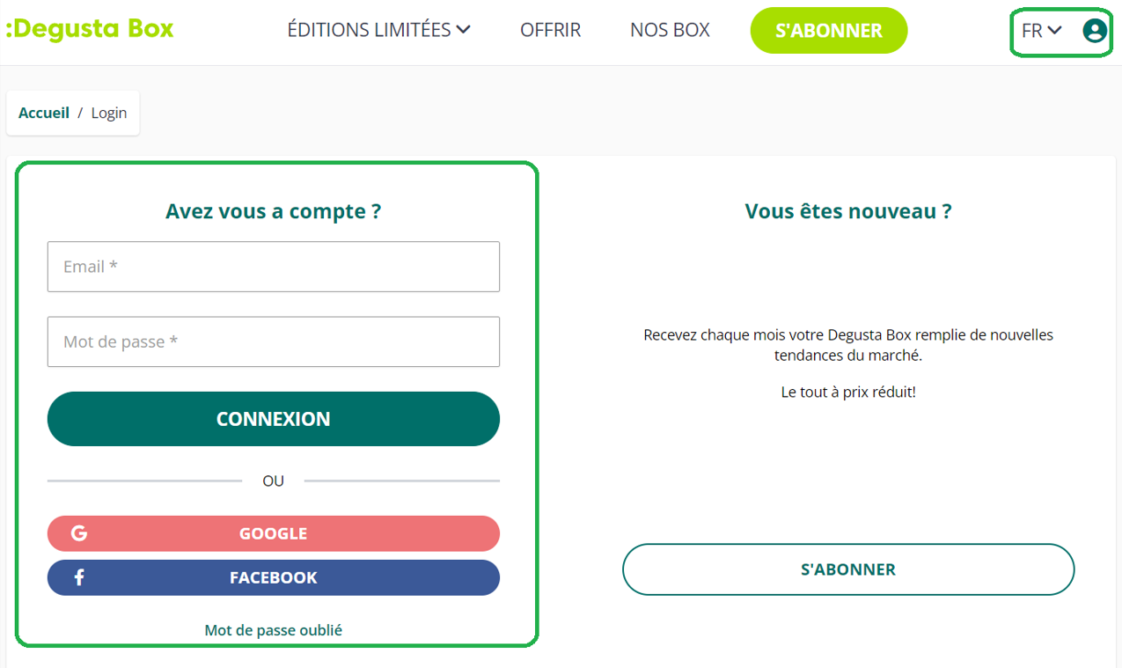Submit with the Connexion button
The image size is (1122, 668).
coord(274,419)
